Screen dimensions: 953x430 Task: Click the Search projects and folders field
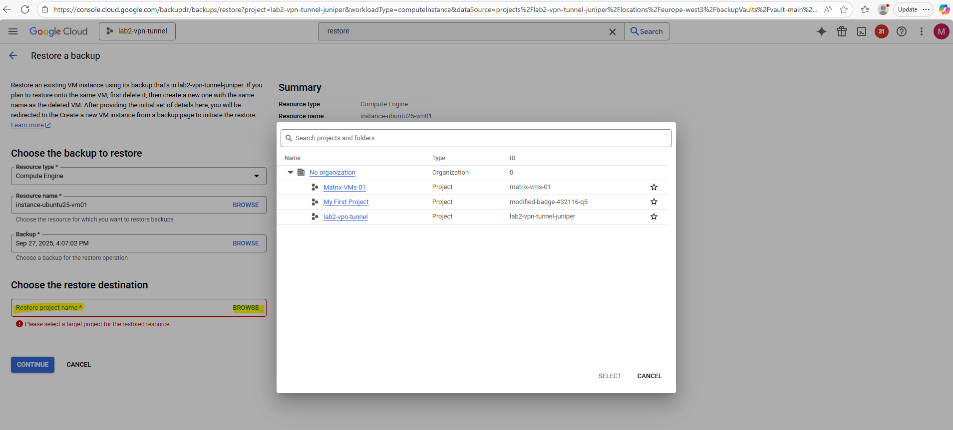(x=476, y=138)
